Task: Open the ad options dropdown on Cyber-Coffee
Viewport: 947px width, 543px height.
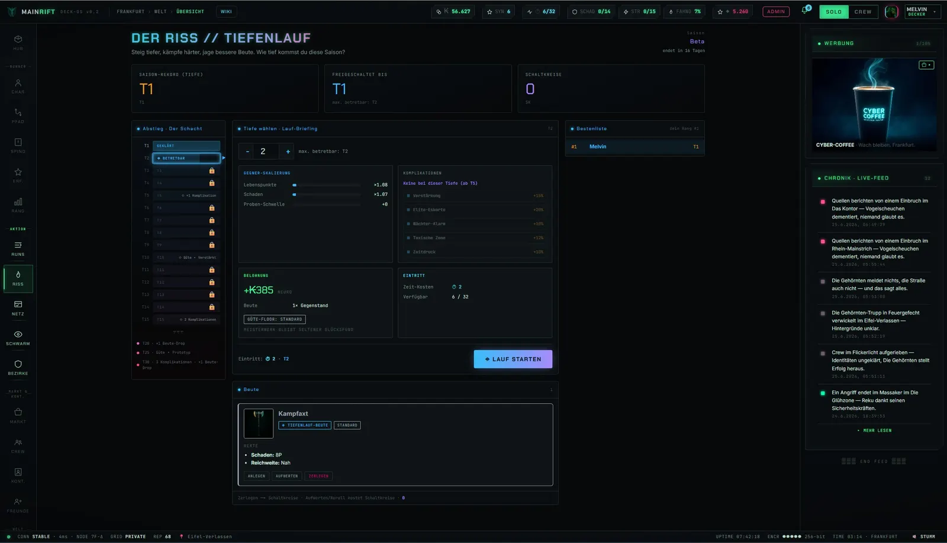Action: (x=926, y=65)
